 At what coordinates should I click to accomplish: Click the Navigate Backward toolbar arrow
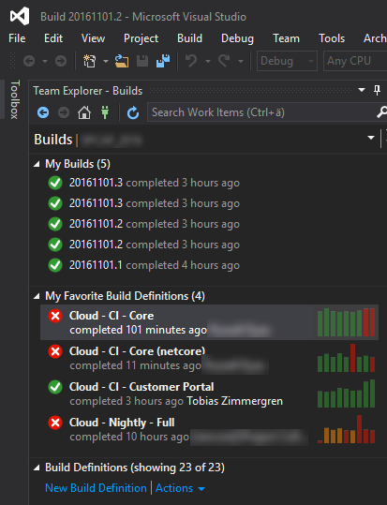pyautogui.click(x=29, y=61)
